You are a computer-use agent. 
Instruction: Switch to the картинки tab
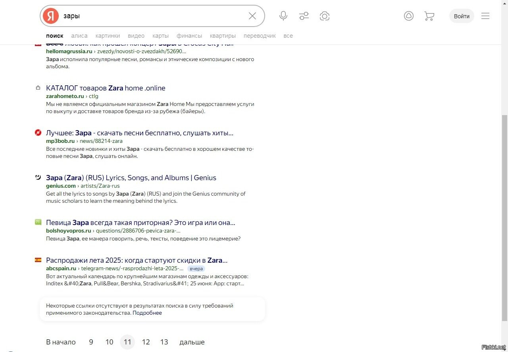(x=108, y=36)
